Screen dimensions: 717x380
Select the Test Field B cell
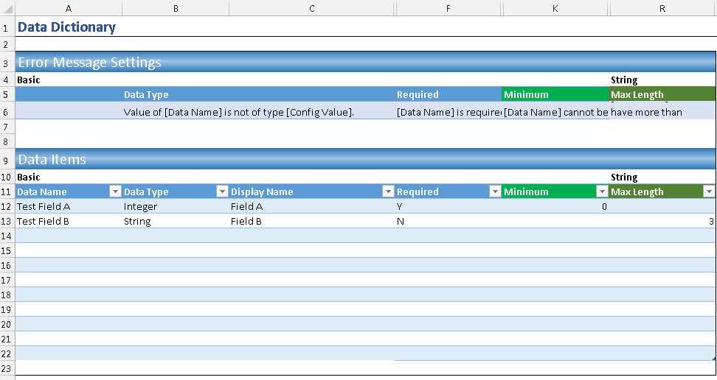coord(44,221)
